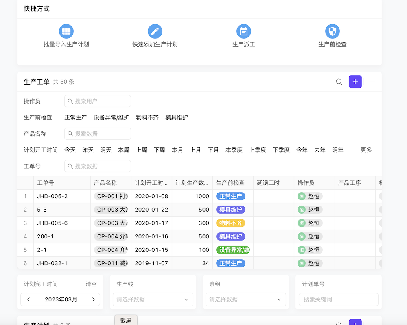Click the 批量导入生产计划 grid icon
Viewport: 407px width, 325px height.
[66, 31]
